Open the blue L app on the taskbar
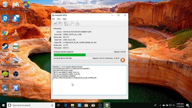This screenshot has width=192, height=108. point(79,105)
